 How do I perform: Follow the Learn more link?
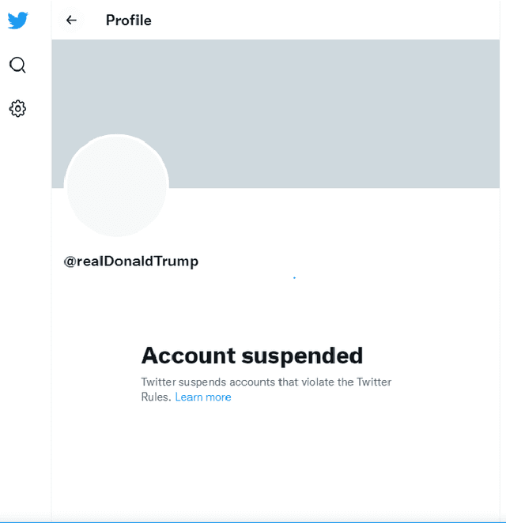203,397
